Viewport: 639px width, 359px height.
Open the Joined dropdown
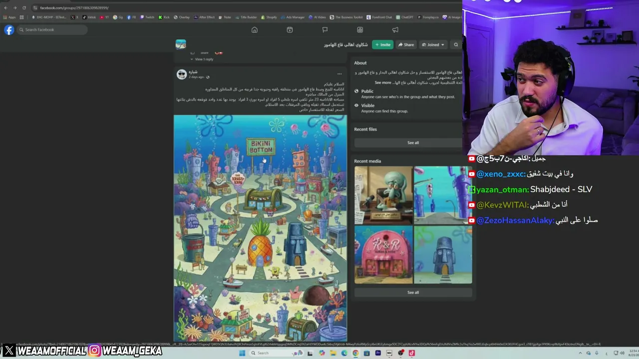pos(433,45)
